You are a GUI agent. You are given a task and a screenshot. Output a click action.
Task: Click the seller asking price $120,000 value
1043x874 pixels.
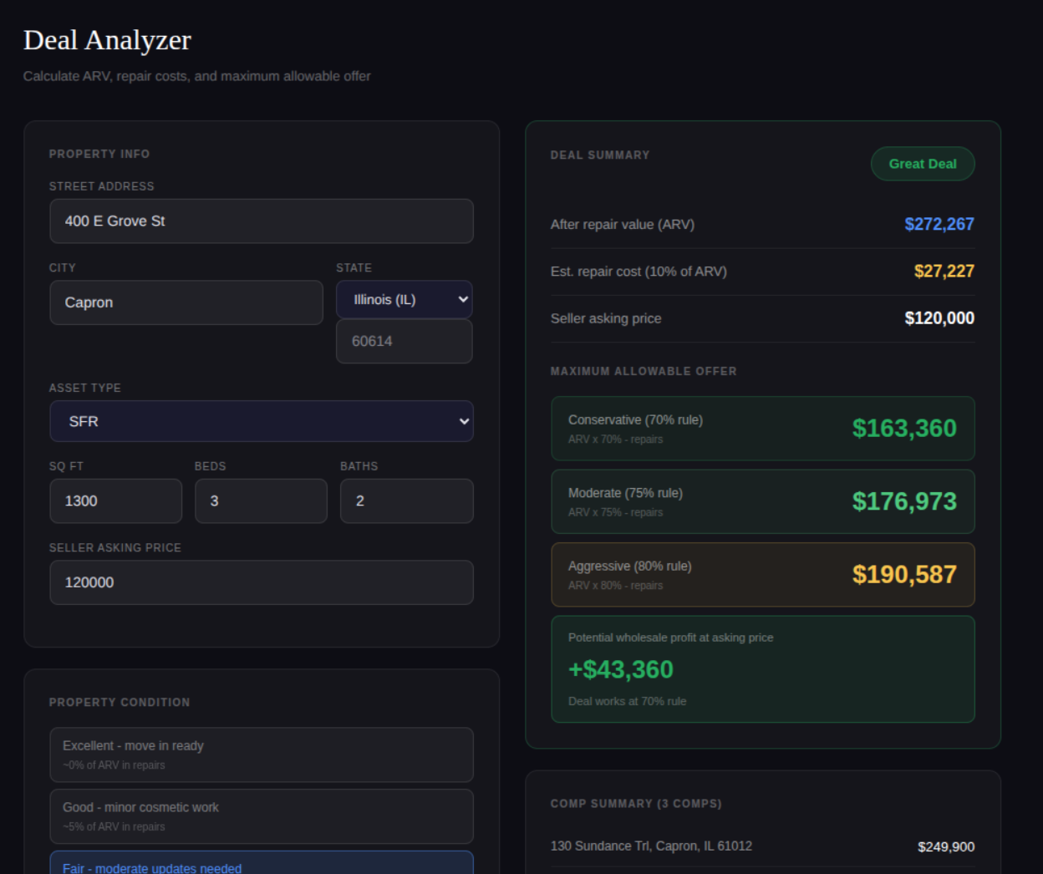(939, 318)
